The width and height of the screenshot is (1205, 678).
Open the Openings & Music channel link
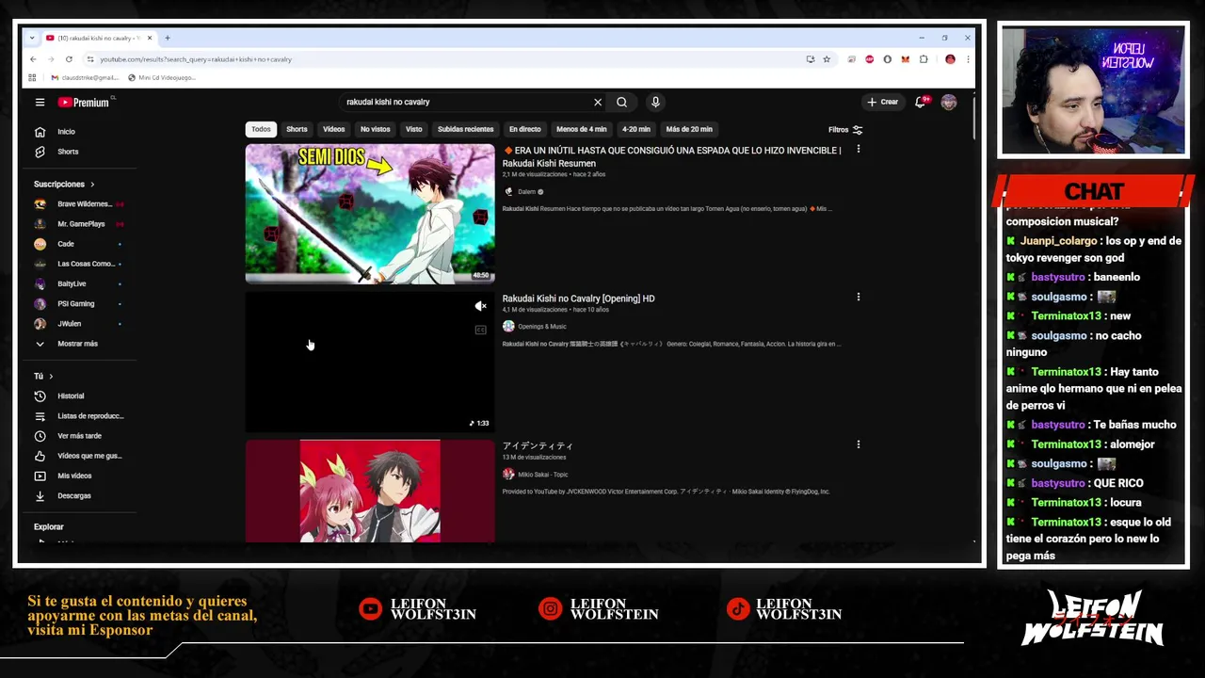click(541, 327)
